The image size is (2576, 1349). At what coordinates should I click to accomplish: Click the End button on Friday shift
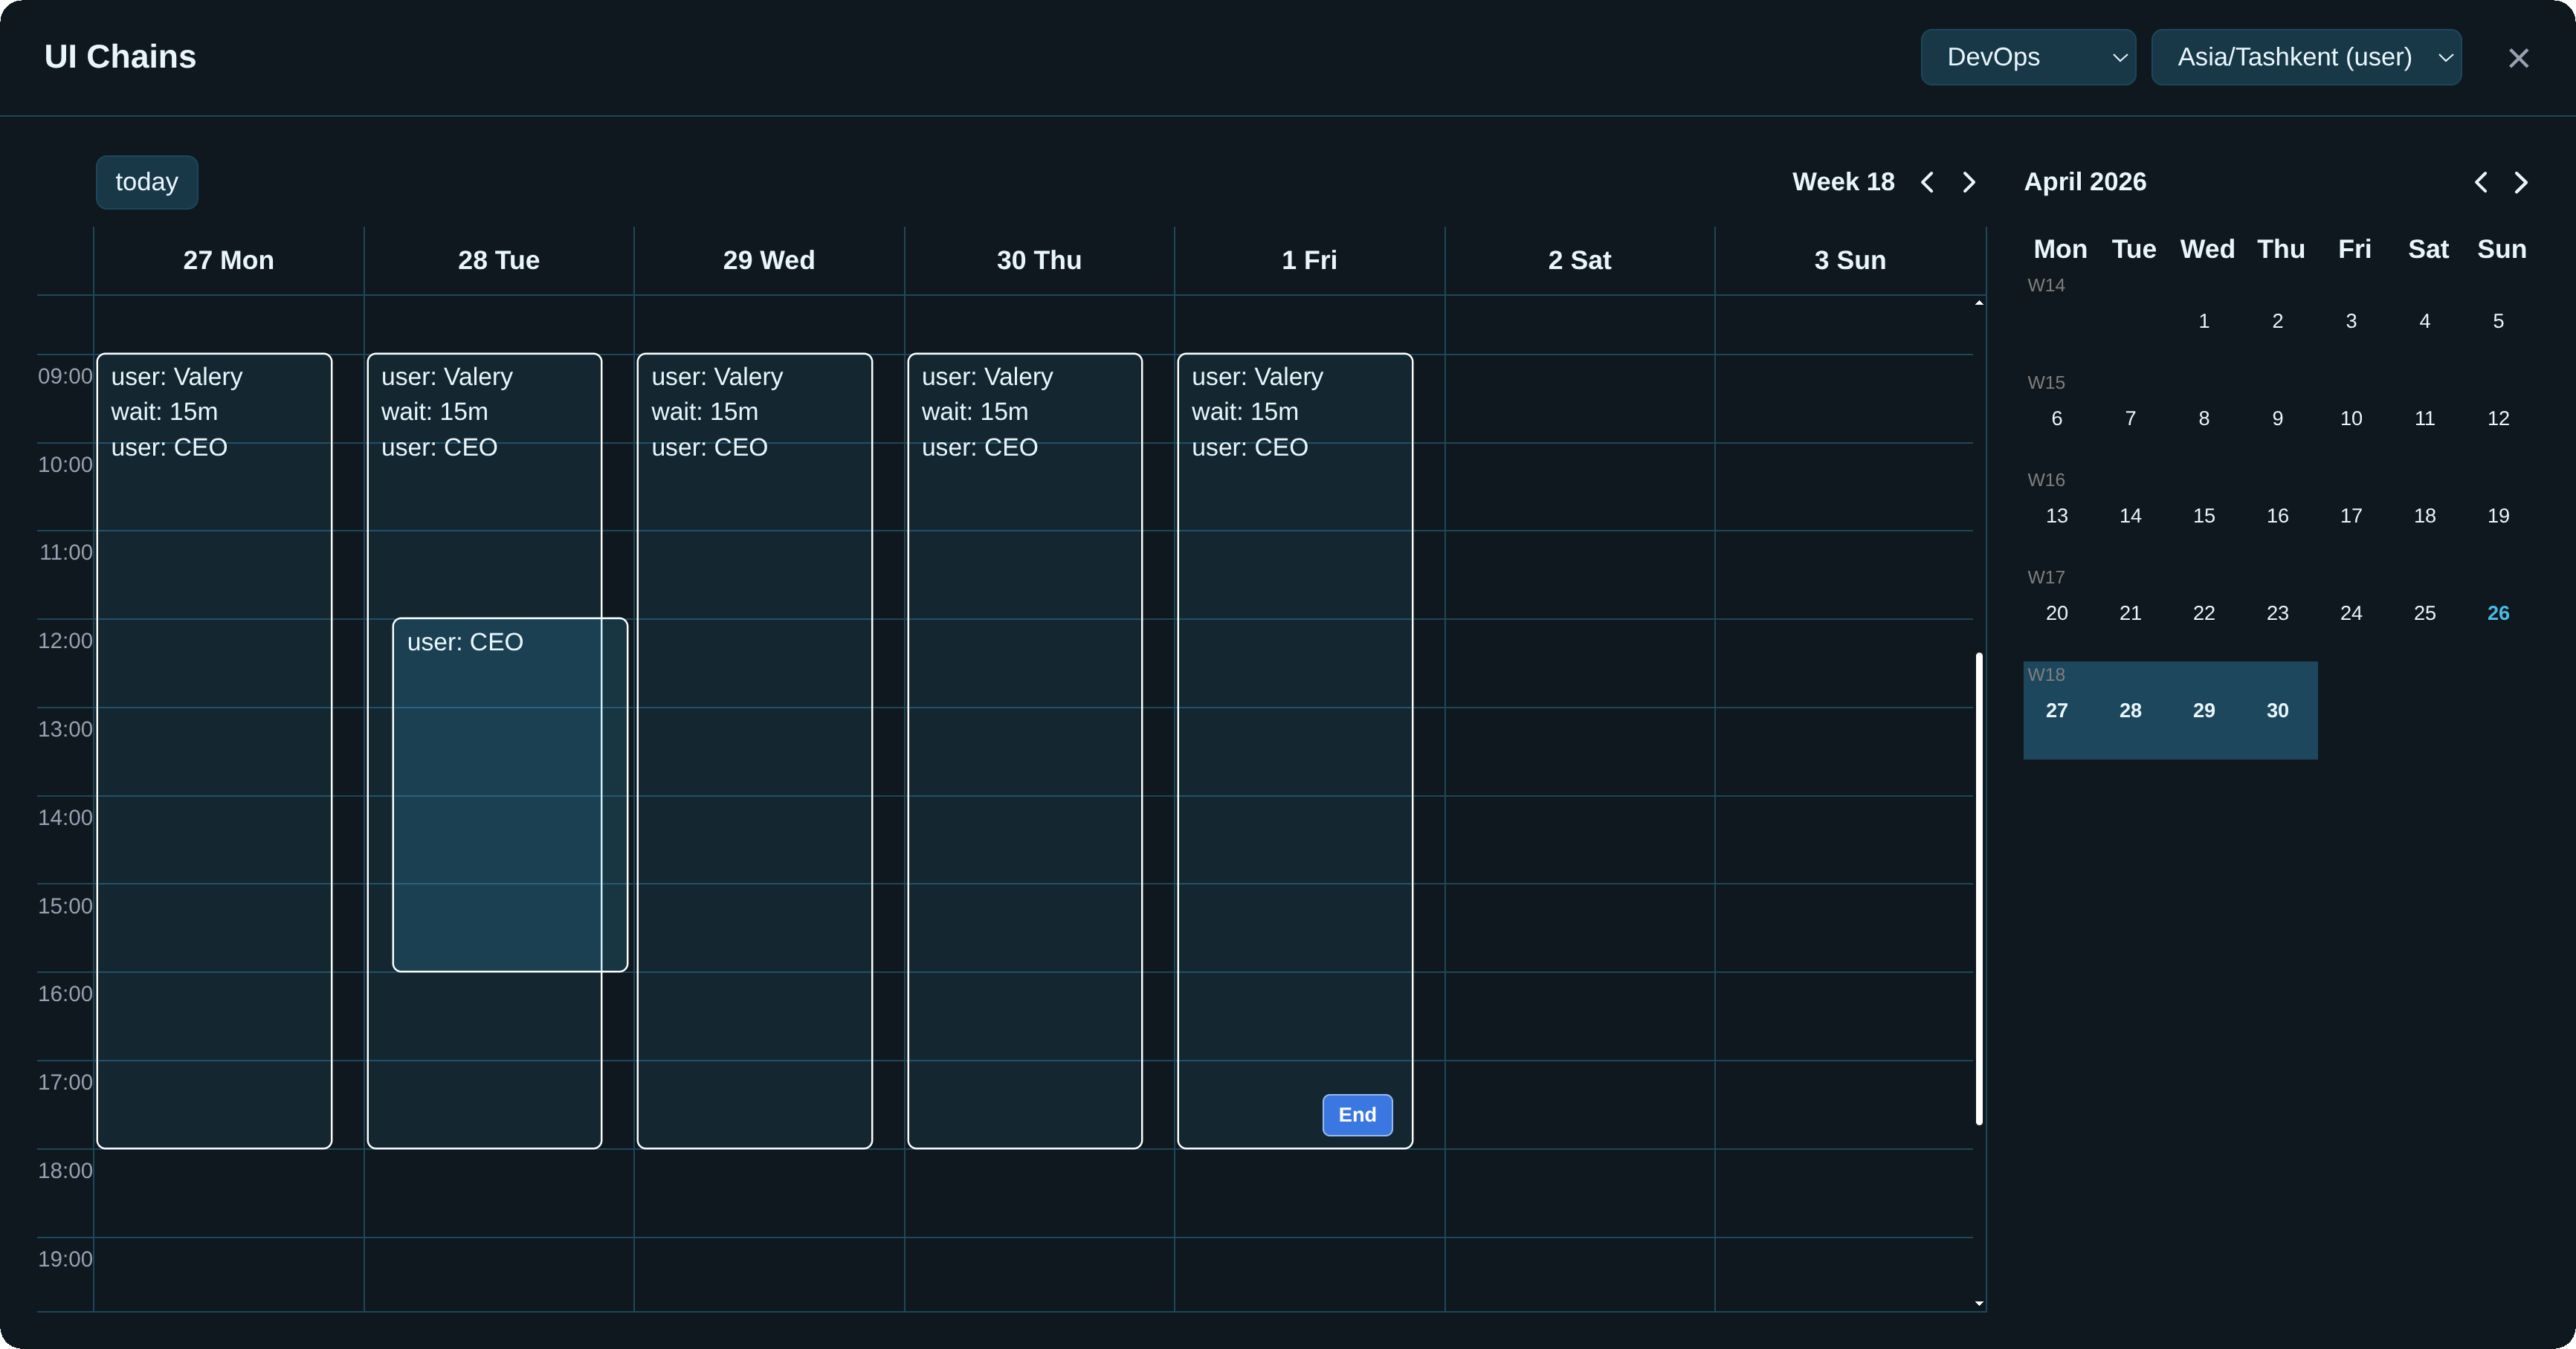(1357, 1114)
